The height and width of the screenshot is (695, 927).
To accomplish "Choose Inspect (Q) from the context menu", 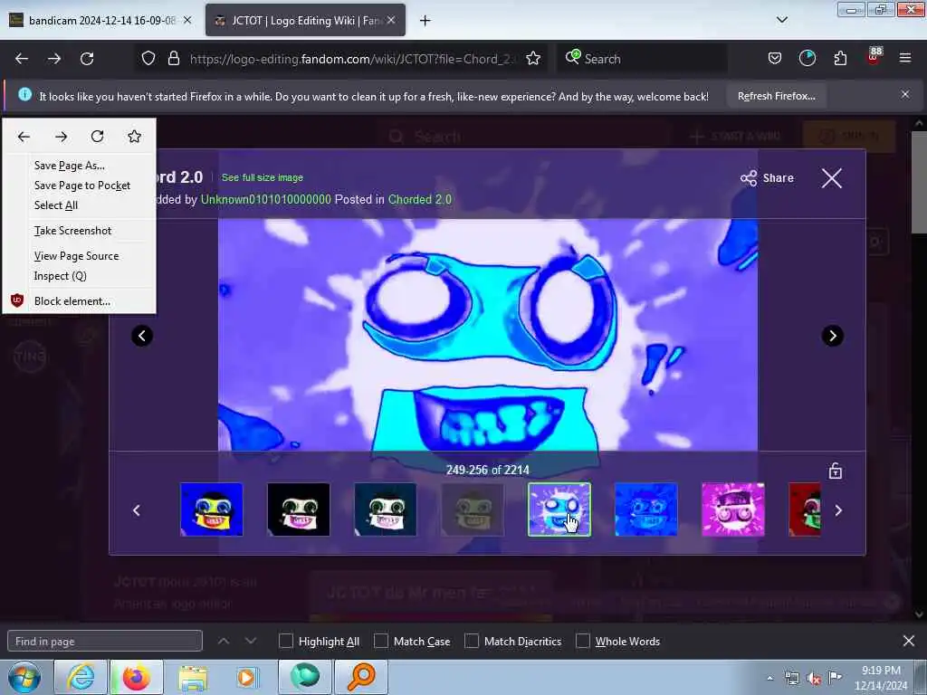I will coord(61,276).
